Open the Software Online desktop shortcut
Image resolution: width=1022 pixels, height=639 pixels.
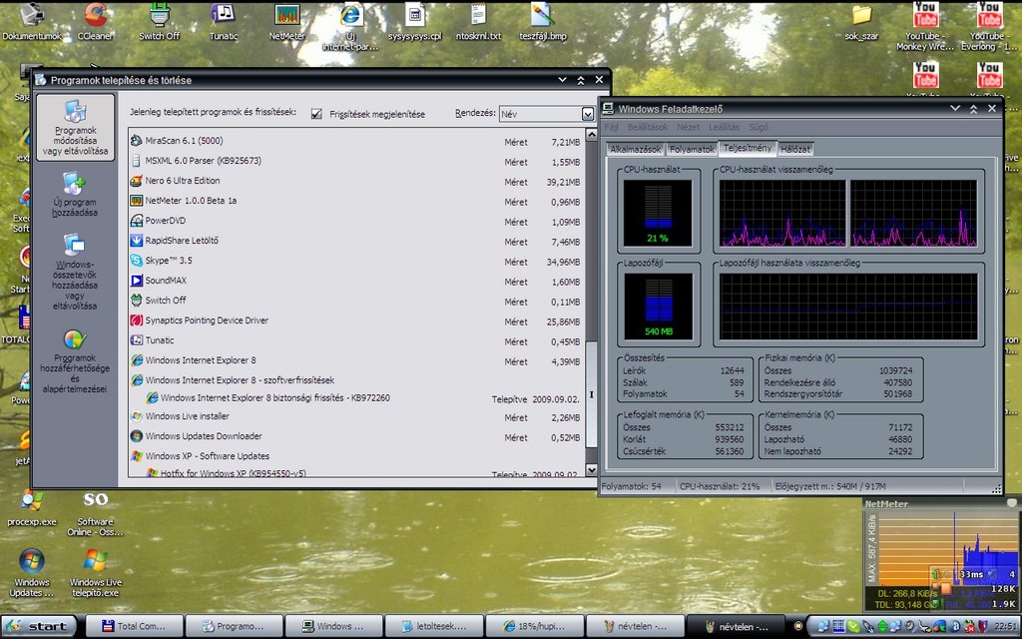[x=95, y=513]
